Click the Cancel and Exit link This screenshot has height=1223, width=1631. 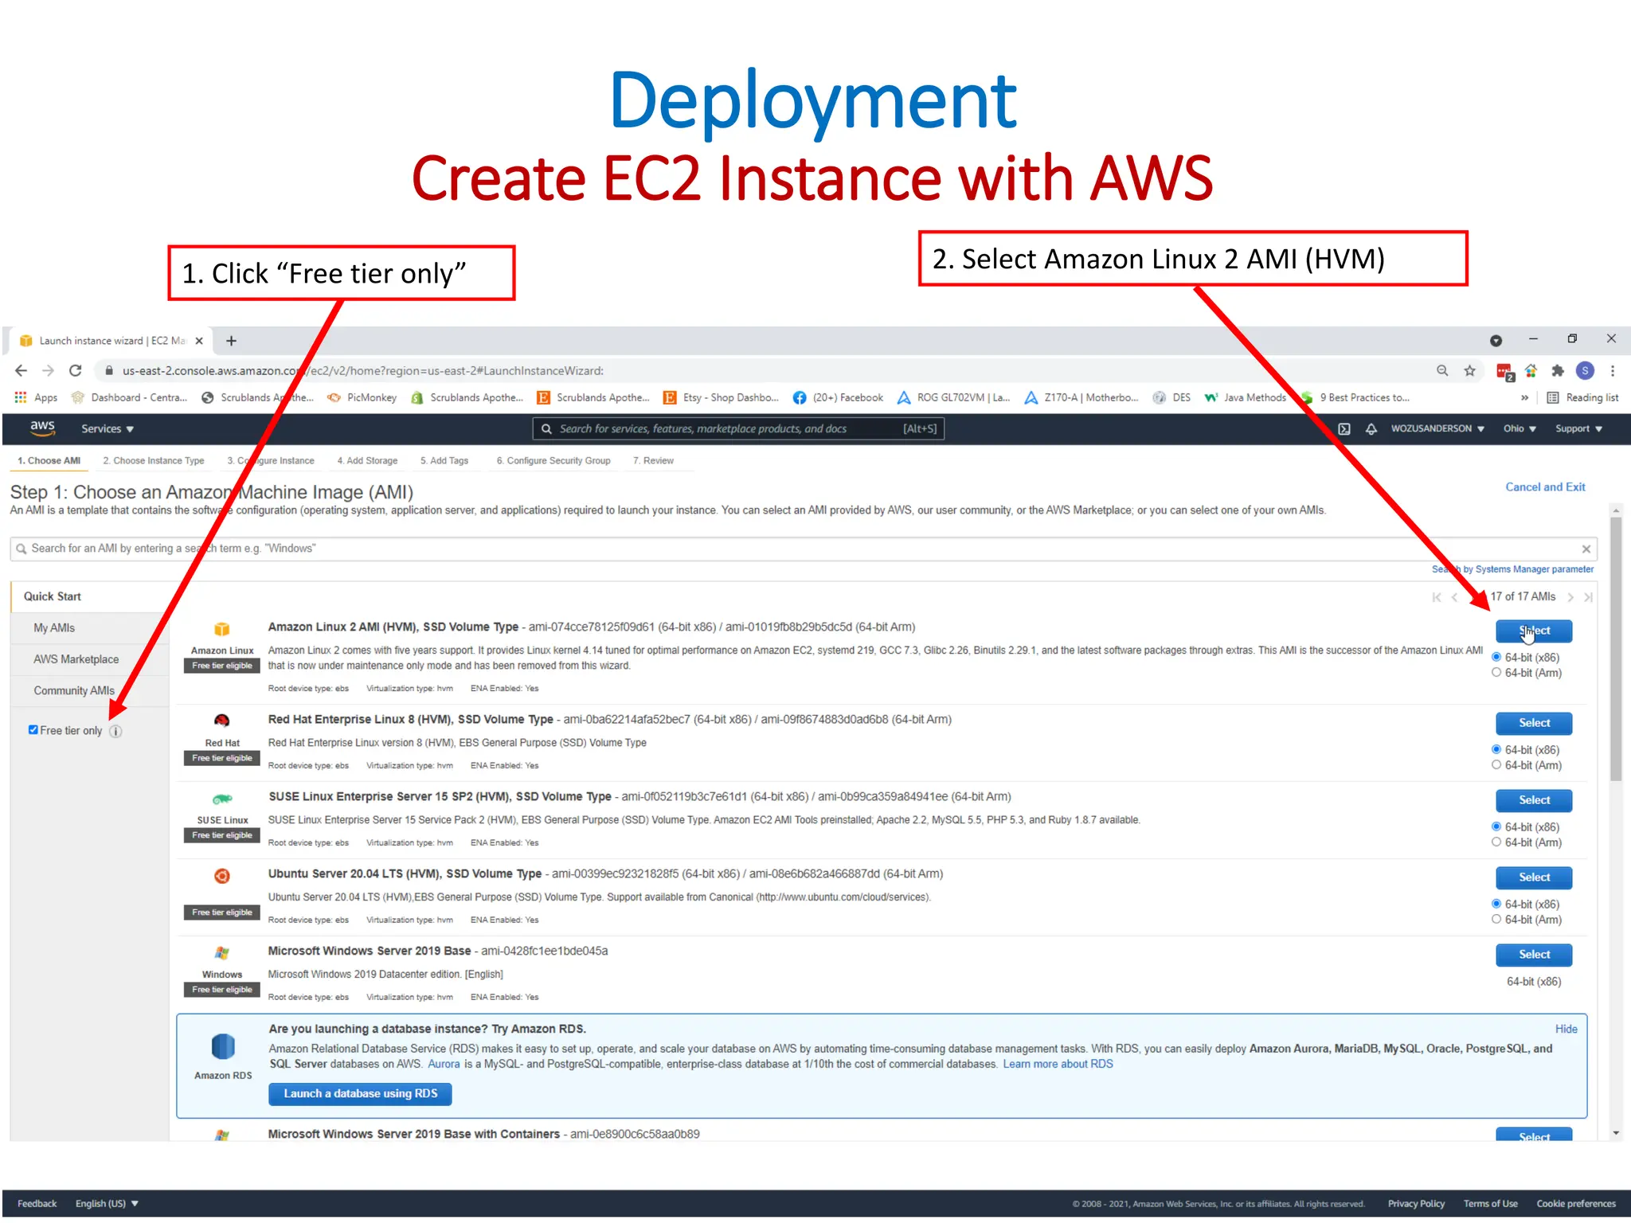1544,486
